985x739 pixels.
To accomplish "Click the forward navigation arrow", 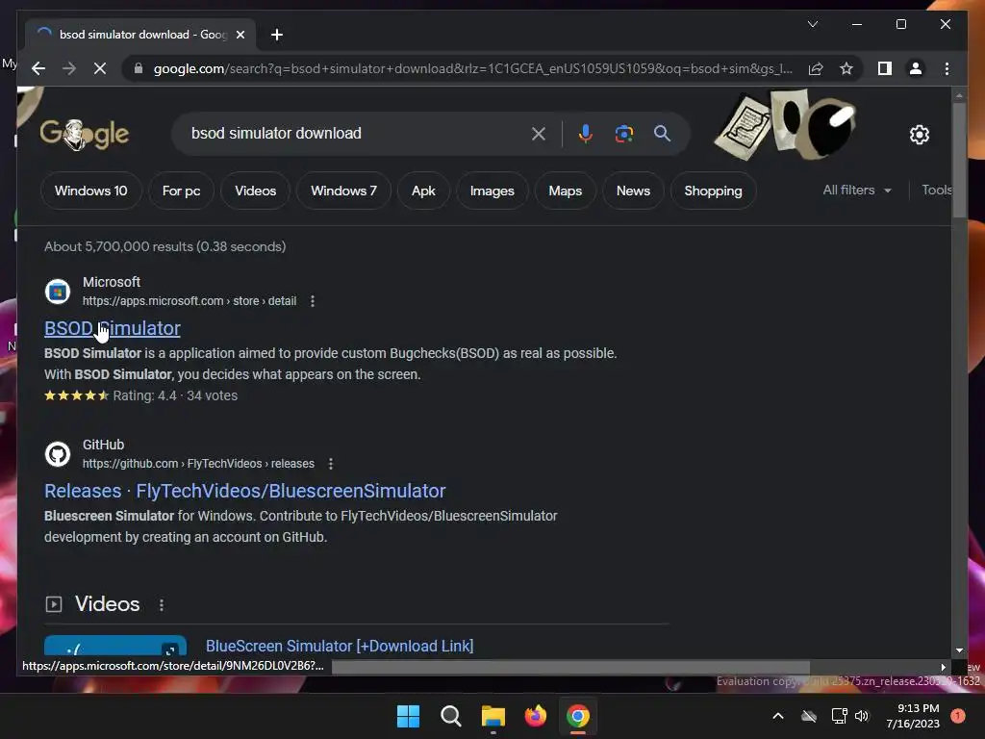I will (69, 68).
